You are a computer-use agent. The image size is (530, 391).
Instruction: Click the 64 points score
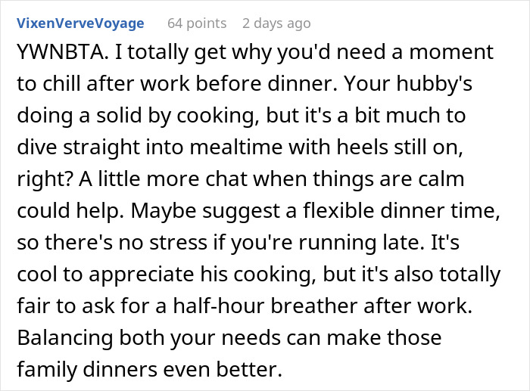tap(197, 23)
